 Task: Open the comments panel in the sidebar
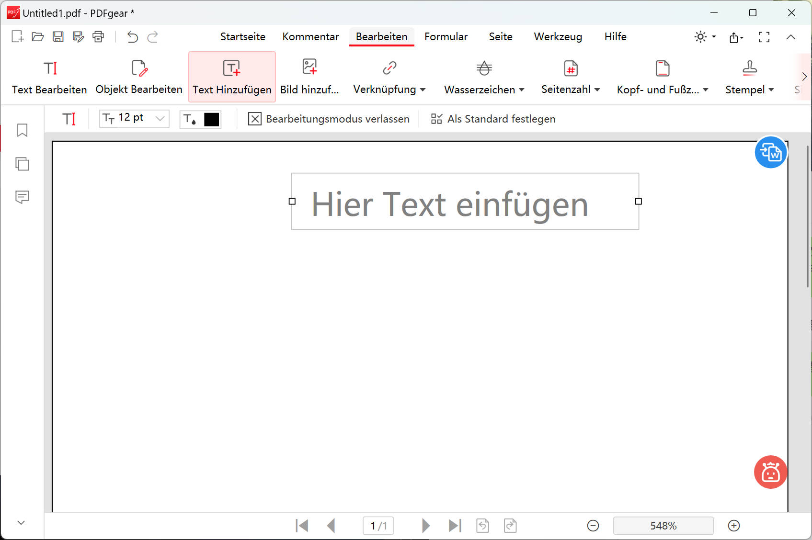click(x=22, y=197)
